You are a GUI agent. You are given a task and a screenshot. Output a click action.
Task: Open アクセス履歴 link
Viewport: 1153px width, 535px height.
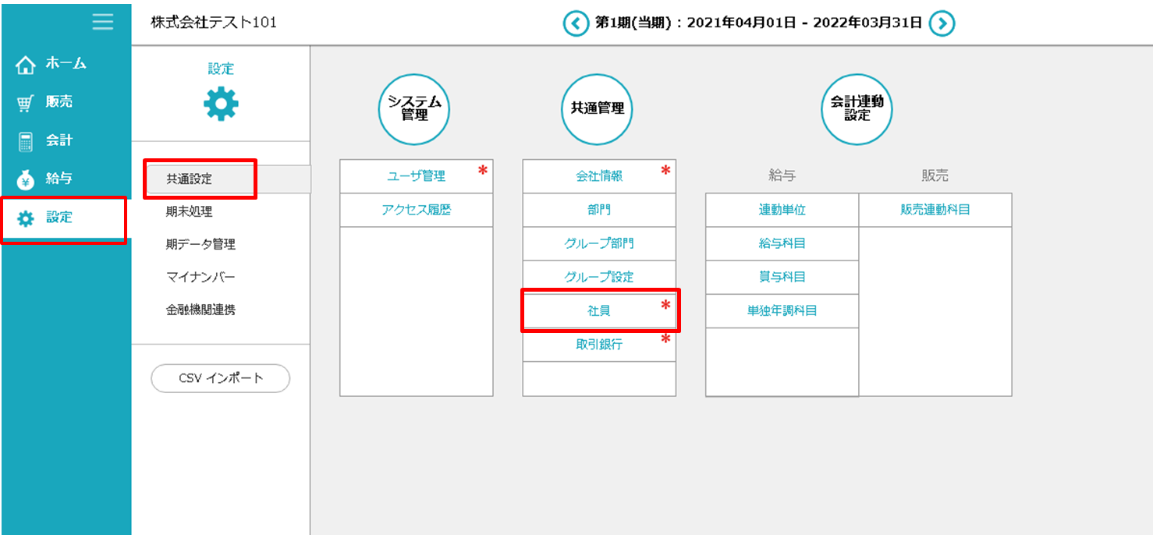coord(416,210)
